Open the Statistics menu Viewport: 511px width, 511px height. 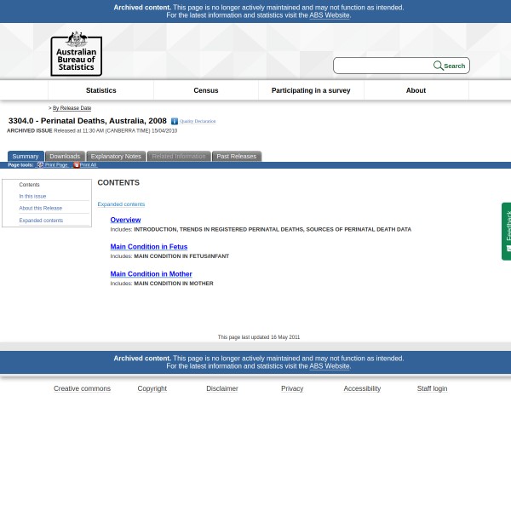click(x=100, y=90)
